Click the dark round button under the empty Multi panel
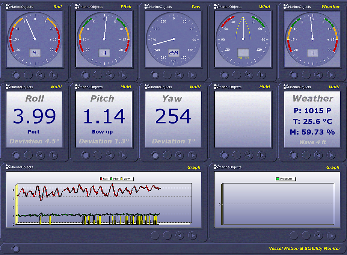Image resolution: width=347 pixels, height=255 pixels. (237, 155)
